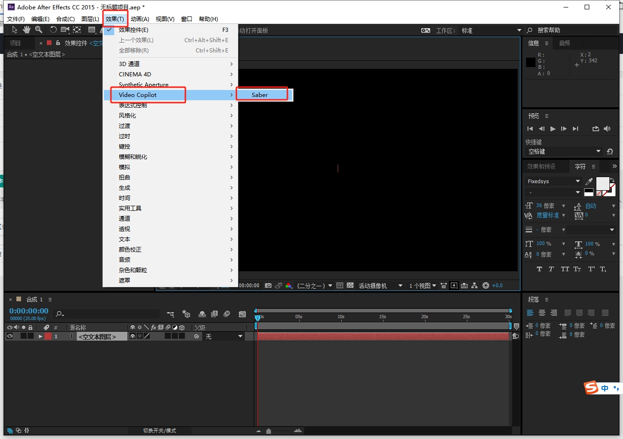This screenshot has height=439, width=623.
Task: Swap fill and stroke colors
Action: [612, 180]
